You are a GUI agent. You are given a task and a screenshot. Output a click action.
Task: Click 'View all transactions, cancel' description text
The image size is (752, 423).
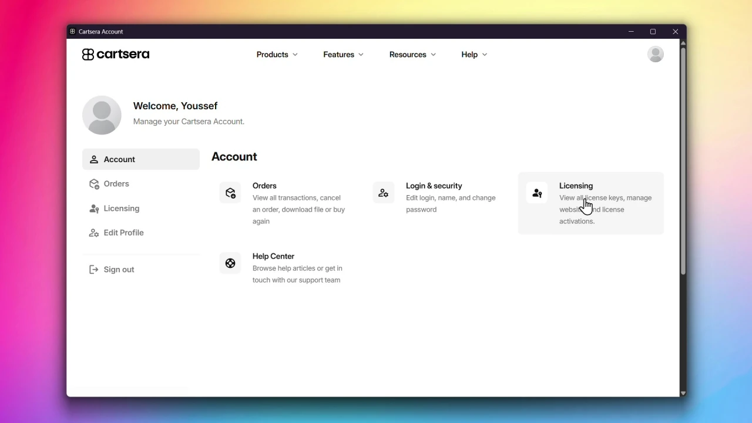coord(297,198)
